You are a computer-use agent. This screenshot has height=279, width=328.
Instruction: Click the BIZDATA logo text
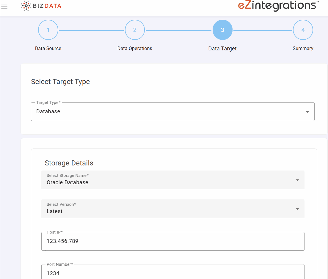[x=47, y=6]
